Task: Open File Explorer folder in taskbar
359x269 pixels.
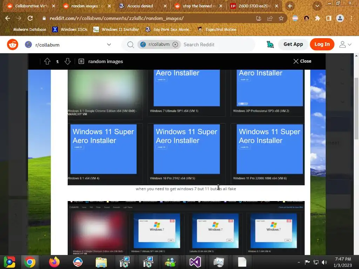Action: pos(101,262)
